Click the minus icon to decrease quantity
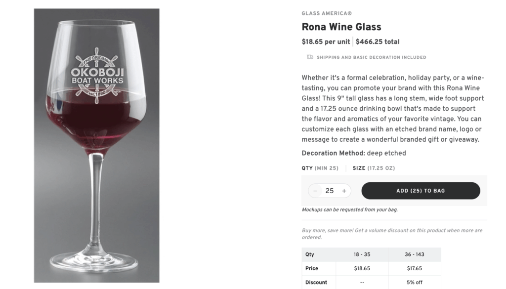The width and height of the screenshot is (506, 289). pos(315,191)
